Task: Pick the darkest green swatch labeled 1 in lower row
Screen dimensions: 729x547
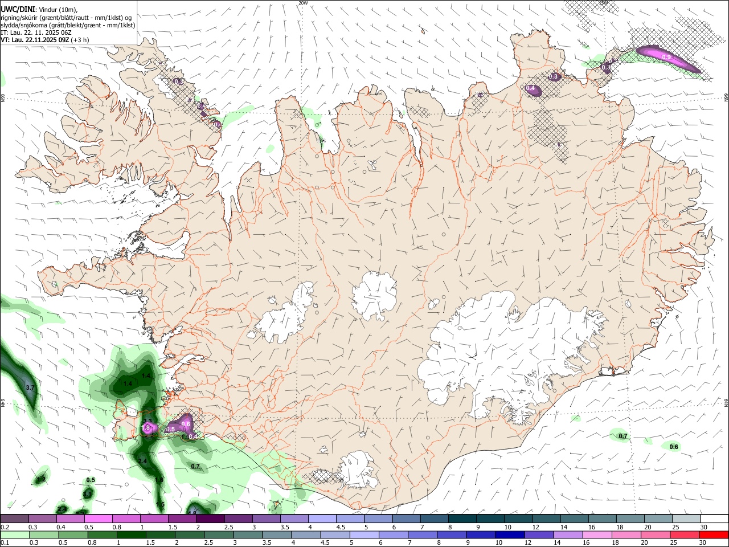Action: coord(132,534)
